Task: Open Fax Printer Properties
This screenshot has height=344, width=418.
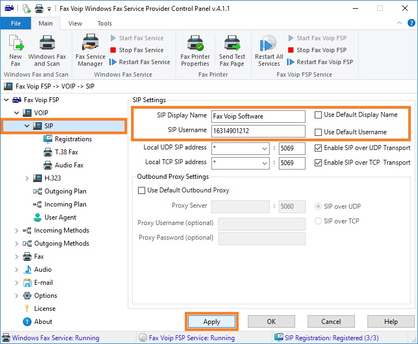Action: [x=195, y=51]
